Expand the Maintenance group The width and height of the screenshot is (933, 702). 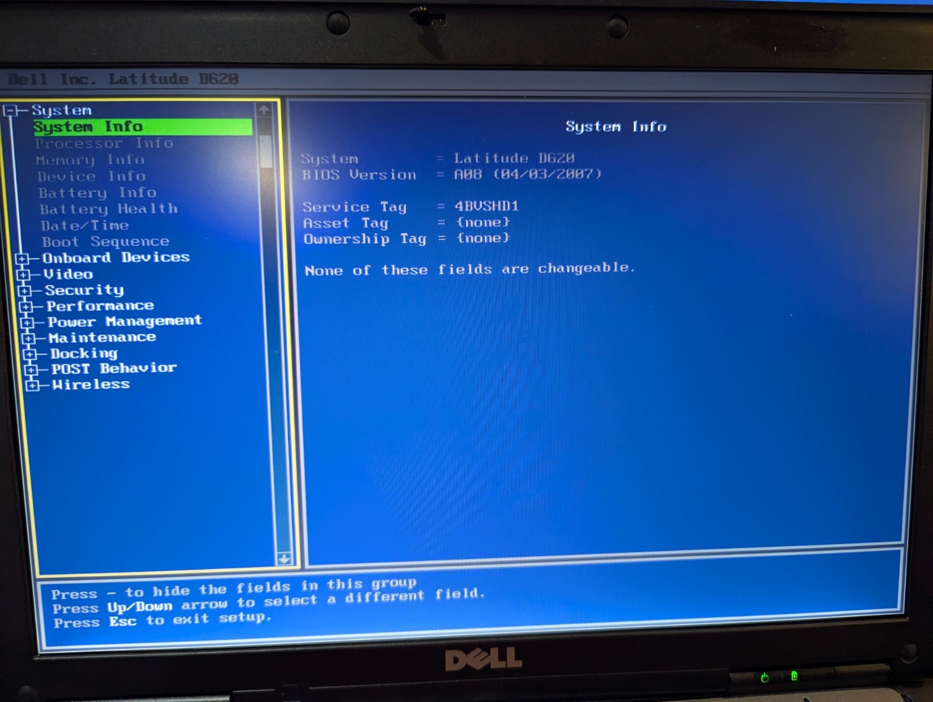[x=28, y=338]
